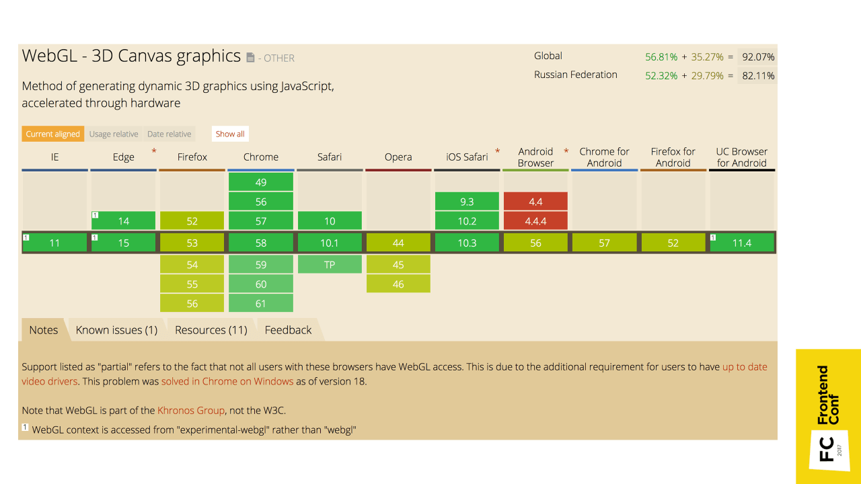Click the footnote 1 marker on UC Browser 11.4
The height and width of the screenshot is (484, 861).
(x=714, y=237)
